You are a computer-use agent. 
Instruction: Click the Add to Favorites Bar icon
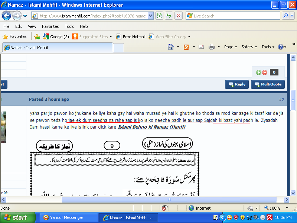pos(37,37)
